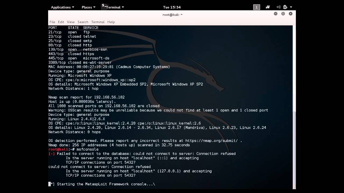Click the MAC Address 08:00:27:10:29:81 line

coord(109,67)
